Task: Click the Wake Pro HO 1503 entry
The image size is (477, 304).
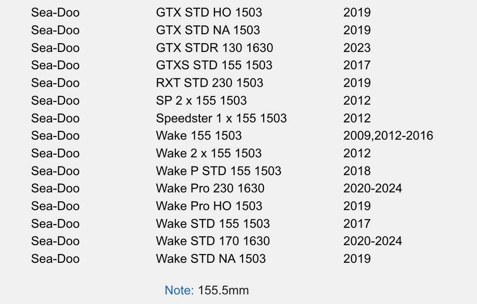Action: tap(209, 206)
